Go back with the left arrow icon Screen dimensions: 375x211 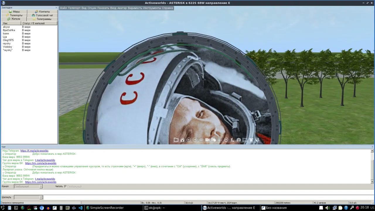pos(189,140)
